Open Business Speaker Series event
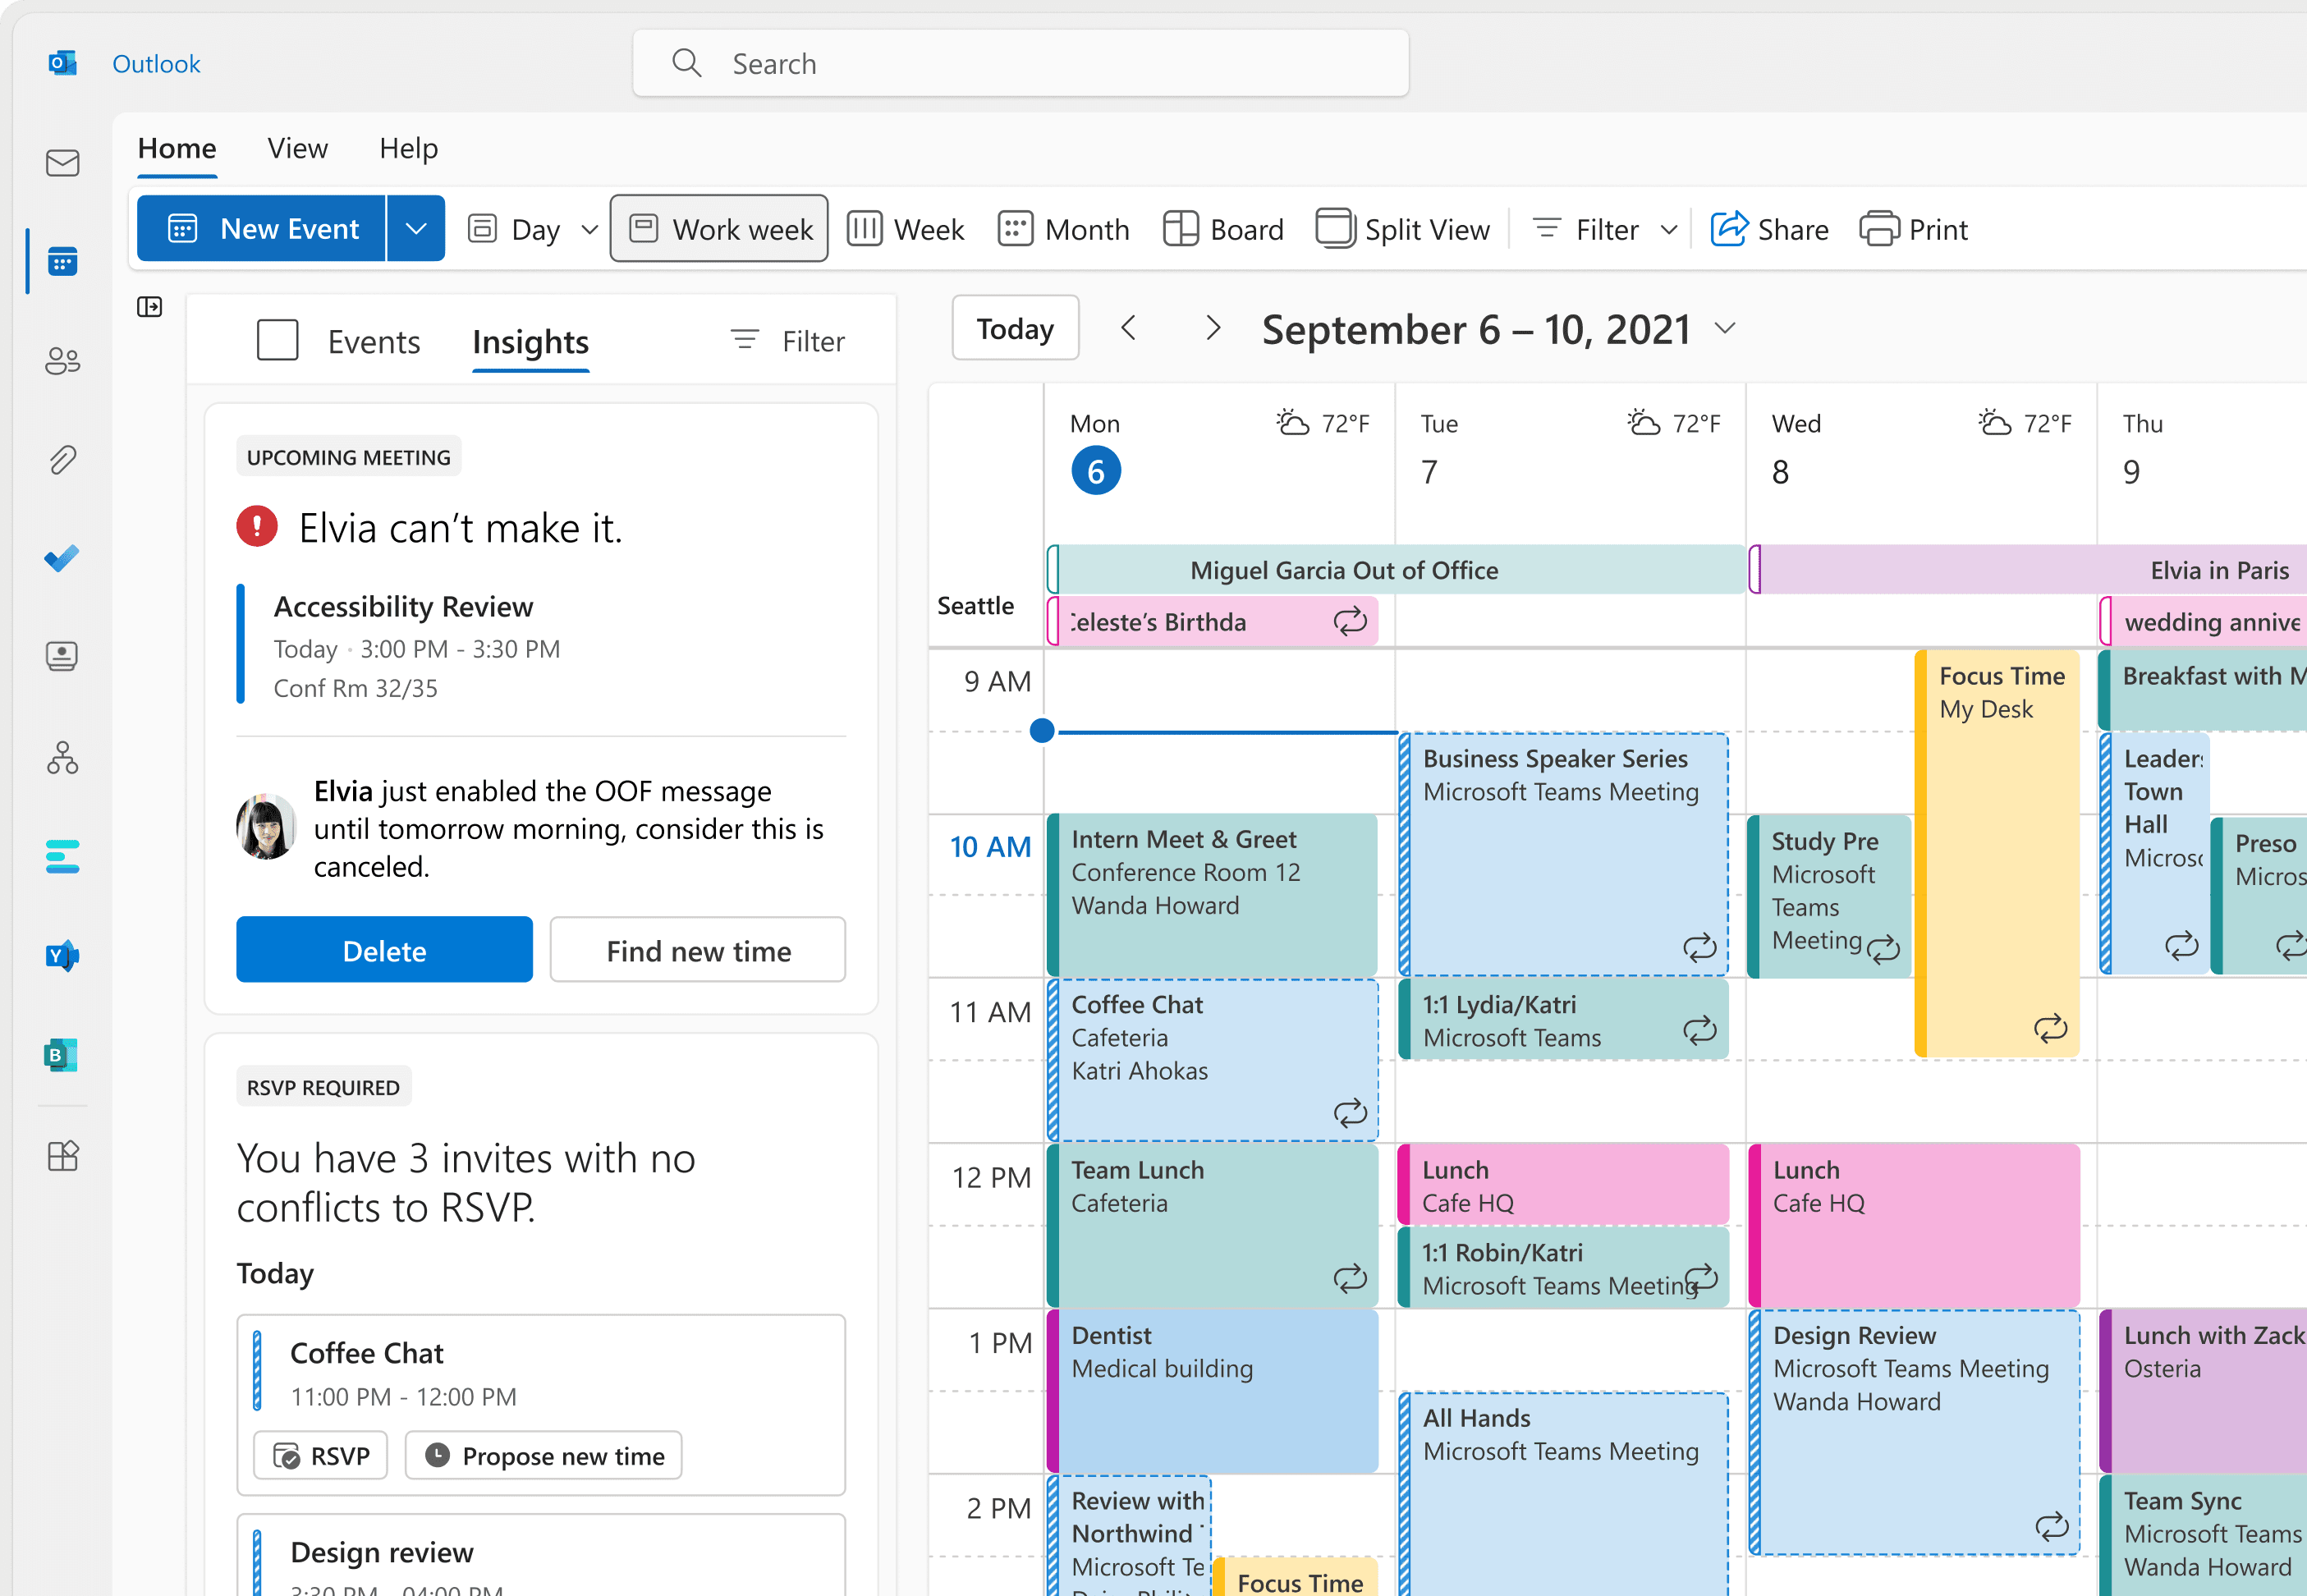2307x1596 pixels. 1563,853
